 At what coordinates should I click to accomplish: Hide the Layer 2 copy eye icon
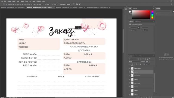[x=129, y=76]
